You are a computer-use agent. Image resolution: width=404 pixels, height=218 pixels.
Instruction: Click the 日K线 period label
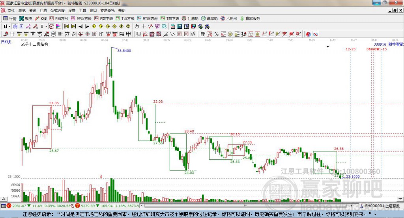6,42
